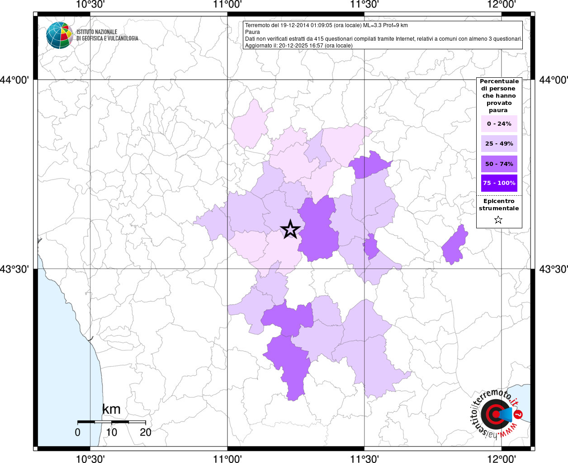Click the haisentitoilterremoto.it target logo
This screenshot has width=568, height=463.
(x=497, y=414)
